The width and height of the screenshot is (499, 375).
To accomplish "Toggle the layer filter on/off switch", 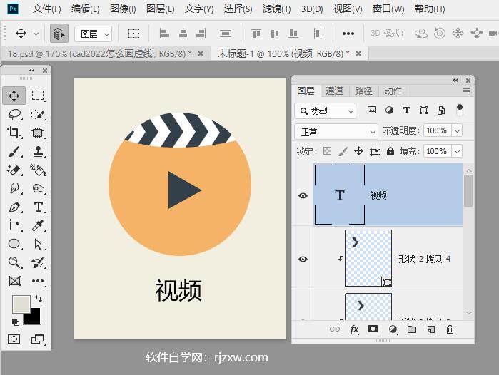I will coord(460,111).
